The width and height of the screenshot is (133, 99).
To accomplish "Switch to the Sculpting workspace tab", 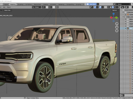I will [x=21, y=4].
